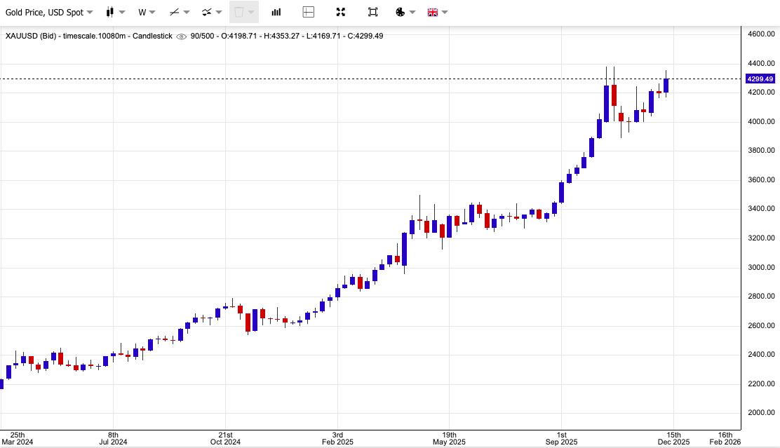Click the XAUUSD (Bid) series label
The image size is (780, 448).
[31, 36]
